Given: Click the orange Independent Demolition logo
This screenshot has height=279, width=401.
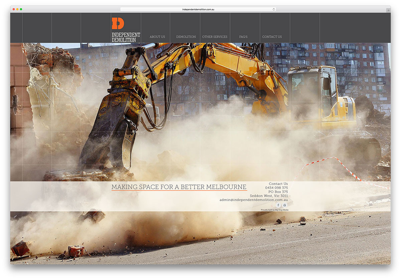Looking at the screenshot, I should 125,28.
